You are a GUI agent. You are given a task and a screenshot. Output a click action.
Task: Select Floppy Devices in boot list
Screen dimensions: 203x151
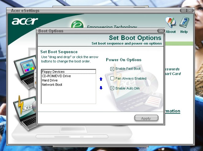coord(68,72)
